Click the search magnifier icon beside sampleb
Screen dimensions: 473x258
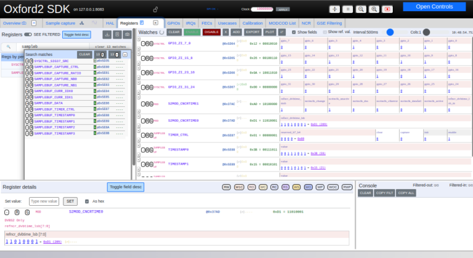[9, 46]
